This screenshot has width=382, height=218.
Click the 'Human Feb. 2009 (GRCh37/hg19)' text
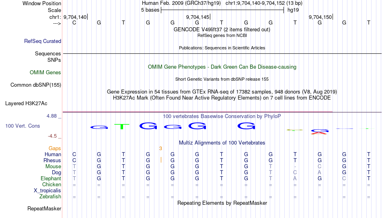pos(181,3)
